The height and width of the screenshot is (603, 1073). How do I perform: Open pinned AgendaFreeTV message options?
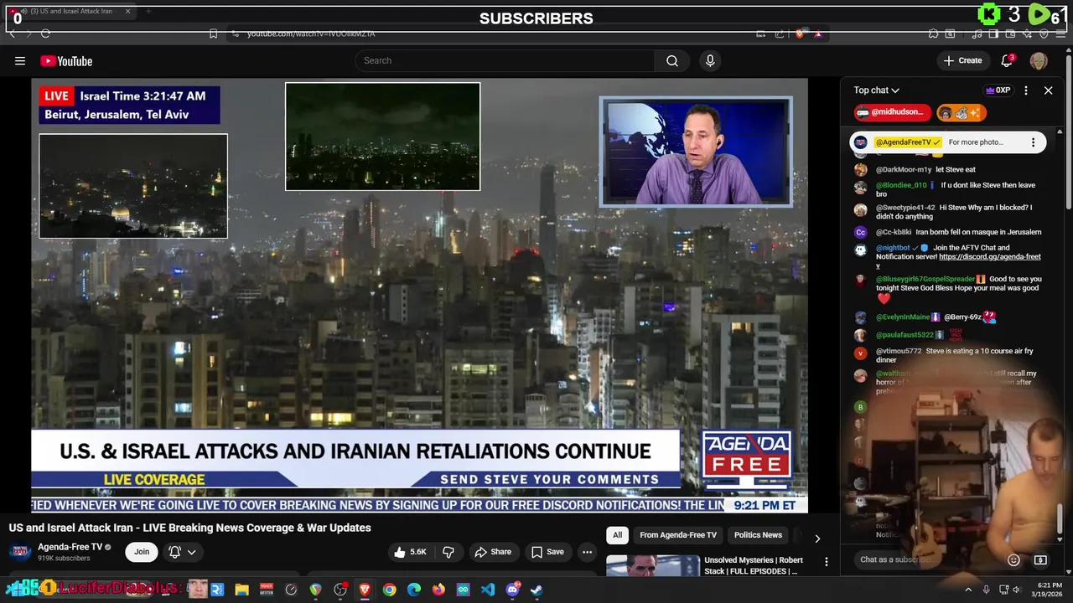click(1033, 142)
